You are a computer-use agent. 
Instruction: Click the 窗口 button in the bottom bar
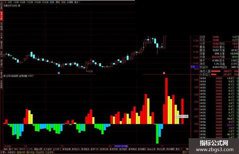coord(11,149)
